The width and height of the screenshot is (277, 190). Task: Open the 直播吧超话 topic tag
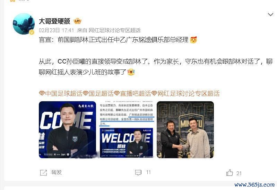(x=132, y=93)
